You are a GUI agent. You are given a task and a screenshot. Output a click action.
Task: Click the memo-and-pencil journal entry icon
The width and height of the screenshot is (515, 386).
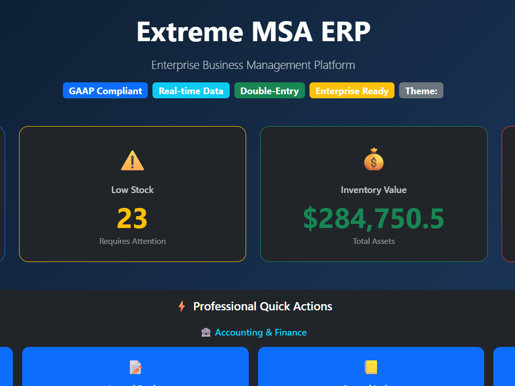135,367
